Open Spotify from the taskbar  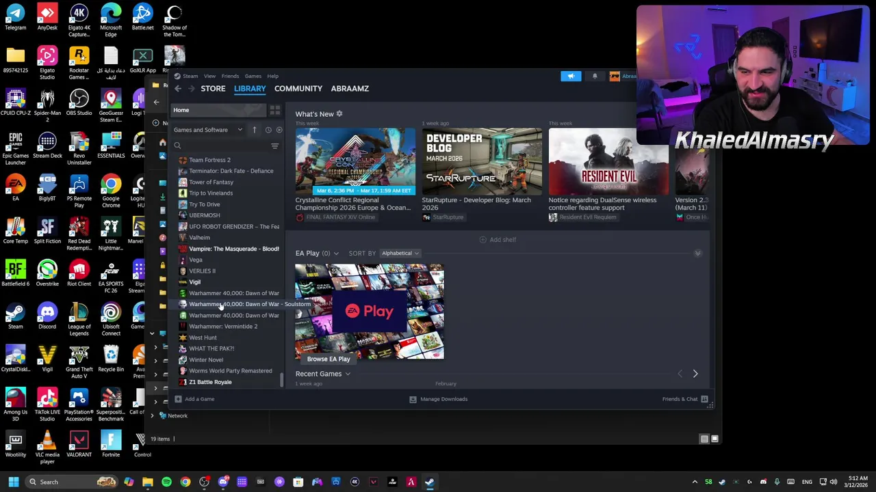point(166,482)
